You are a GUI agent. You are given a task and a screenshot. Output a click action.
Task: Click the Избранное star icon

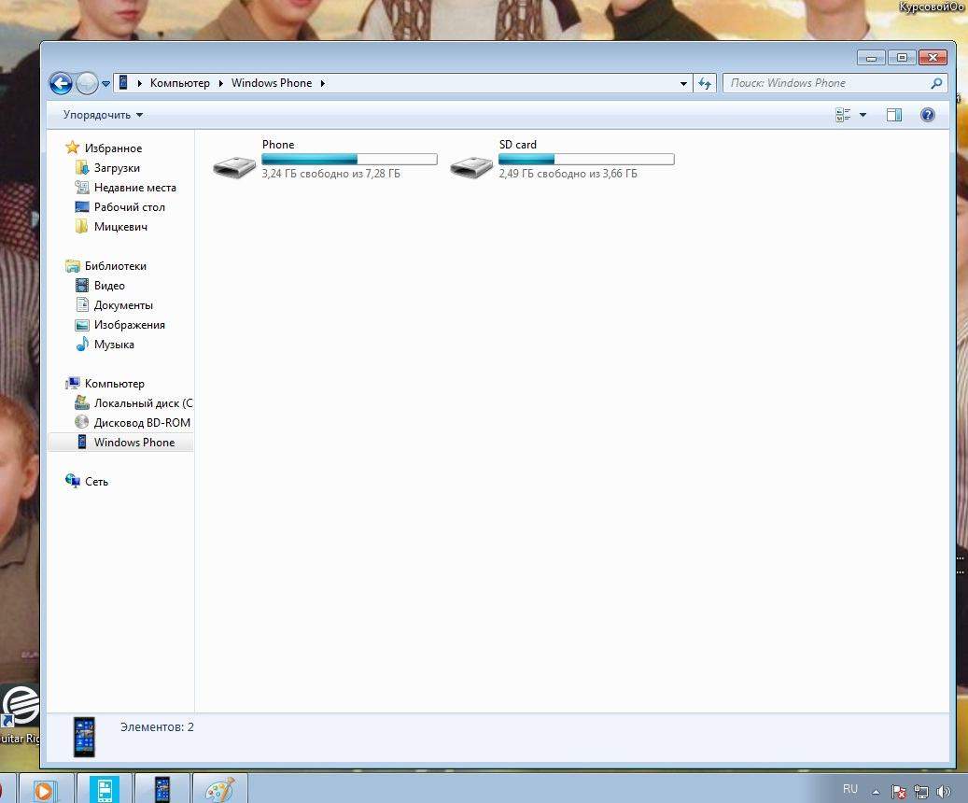tap(72, 148)
